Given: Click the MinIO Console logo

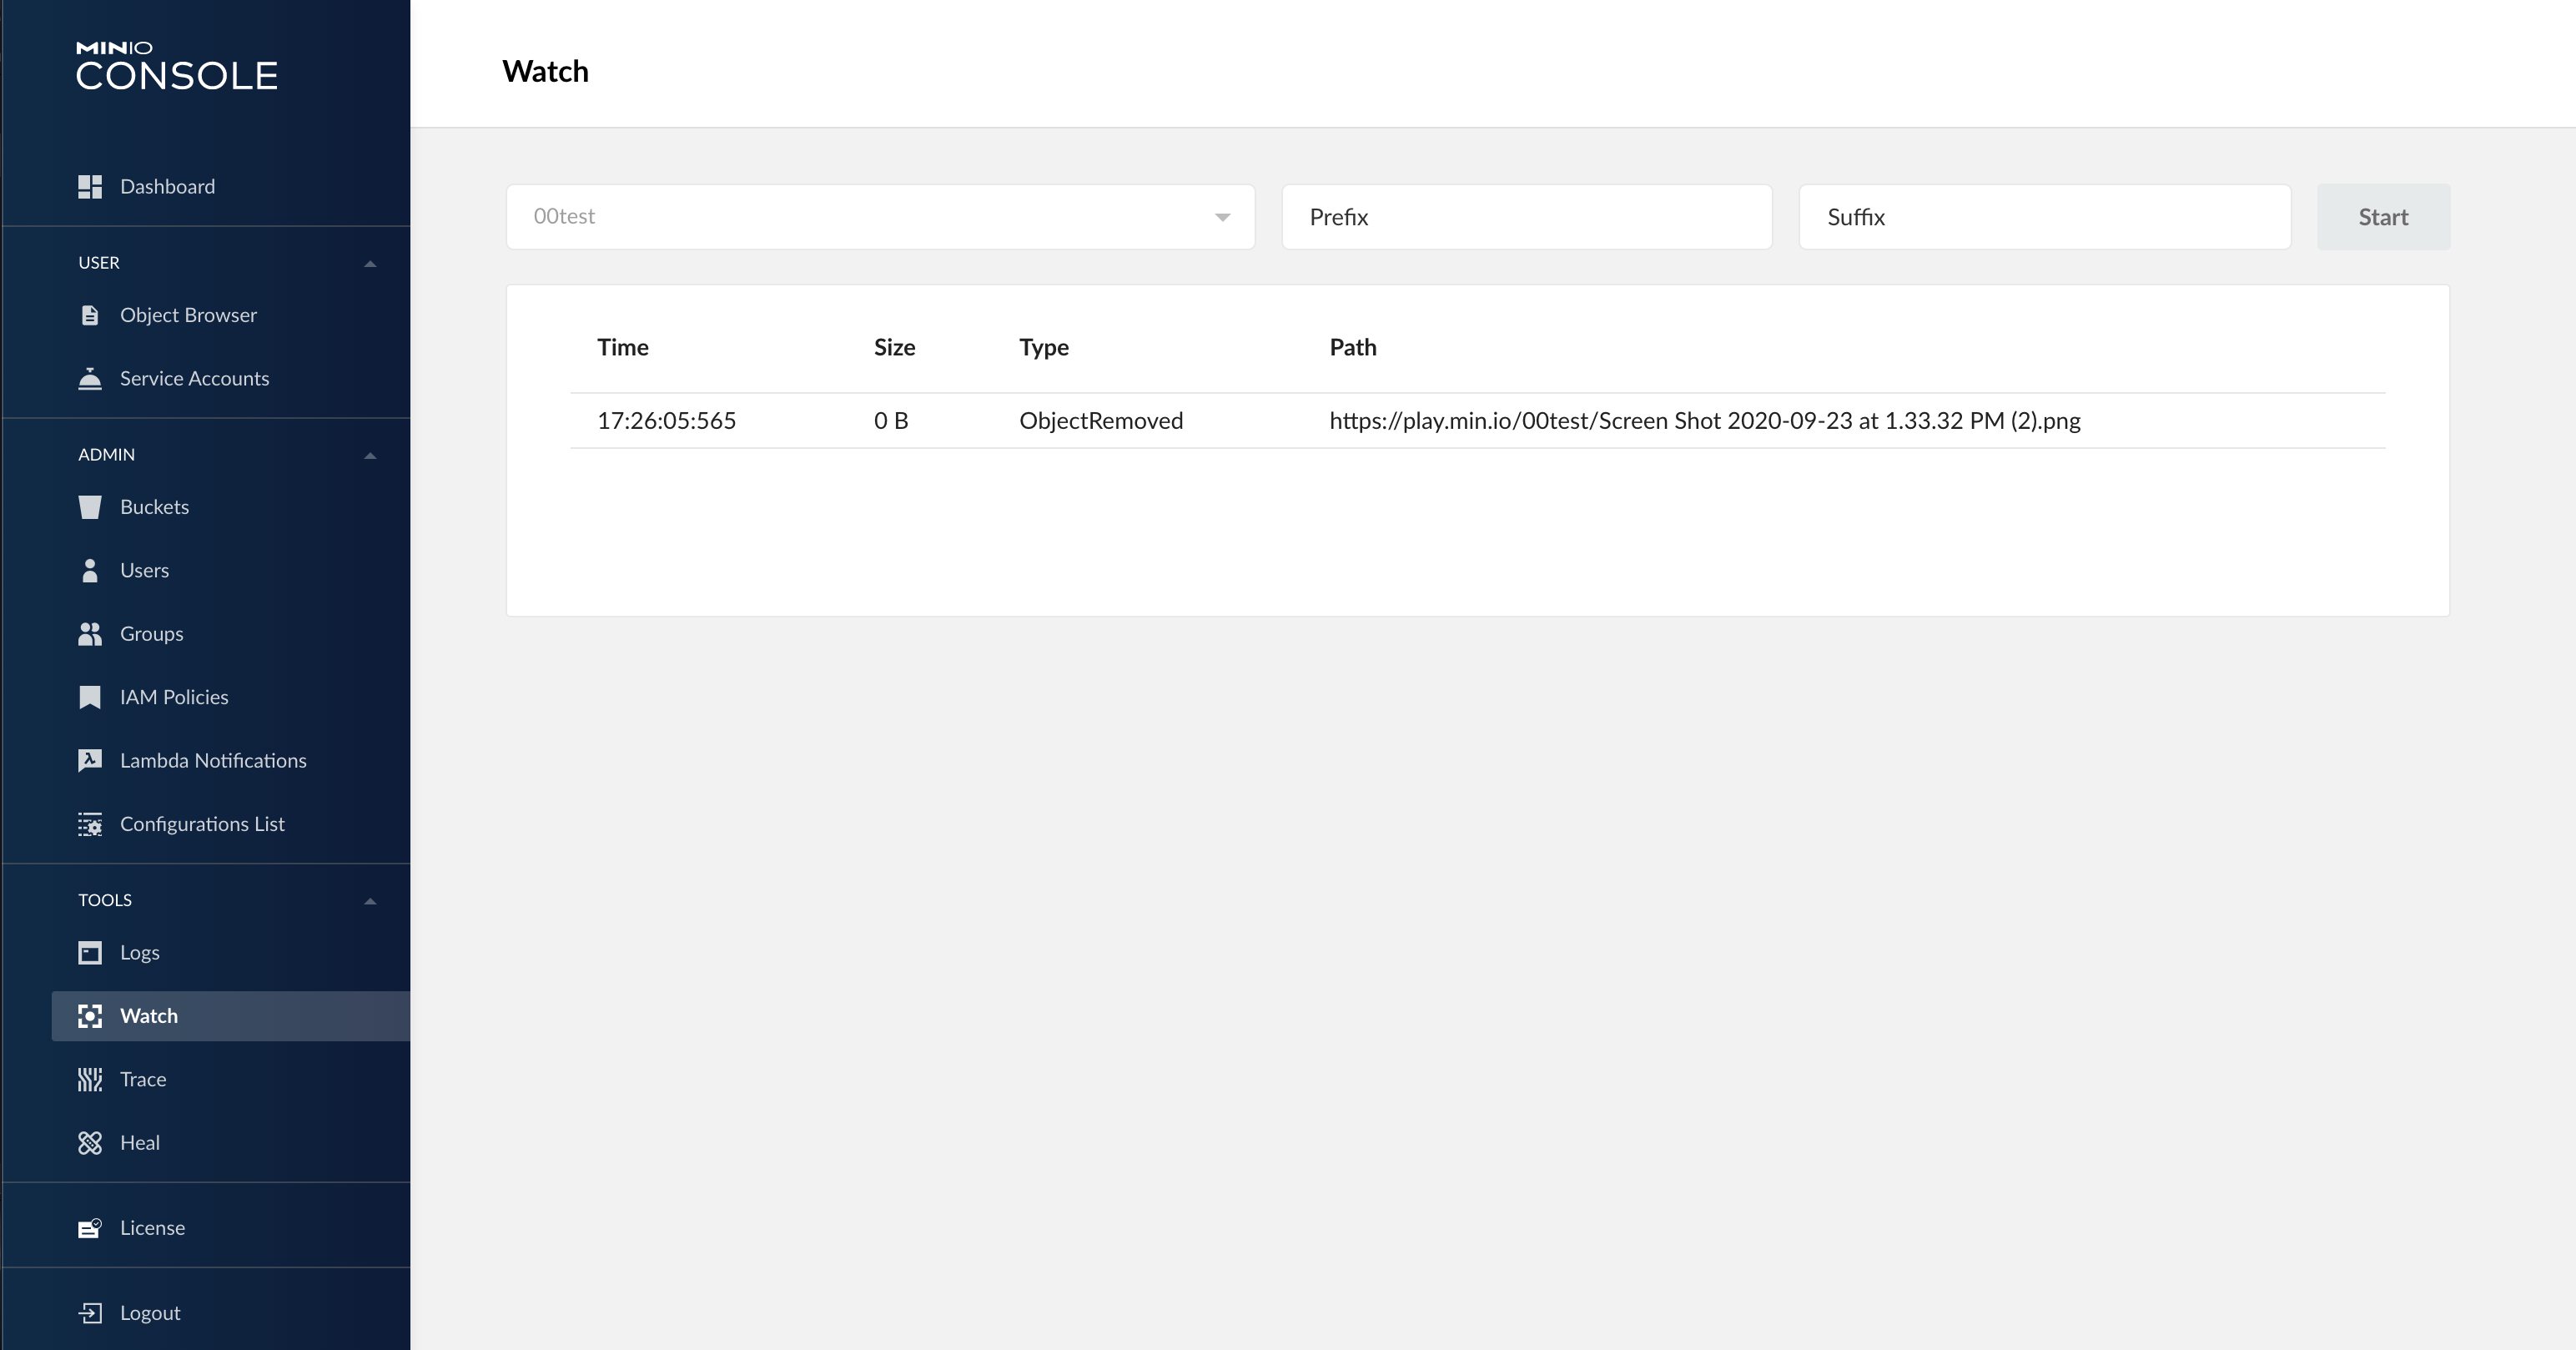Looking at the screenshot, I should [177, 66].
